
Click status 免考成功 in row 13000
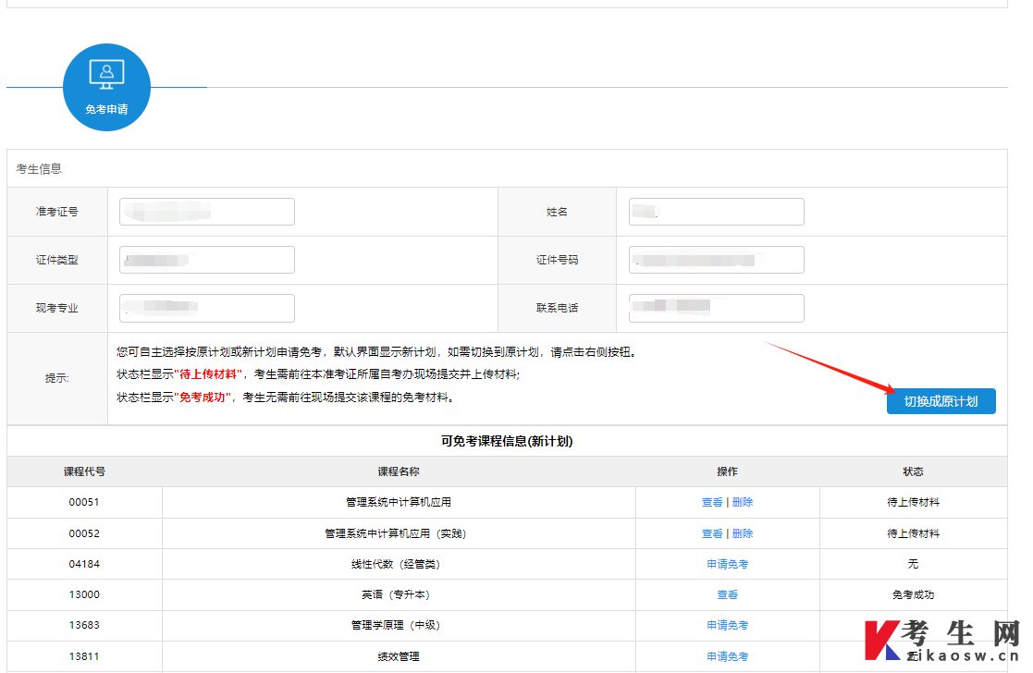click(913, 594)
